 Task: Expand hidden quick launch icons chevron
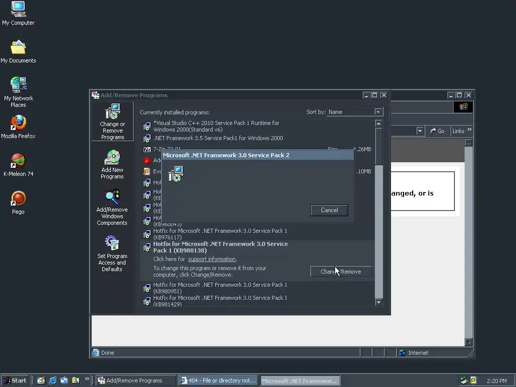[x=87, y=379]
